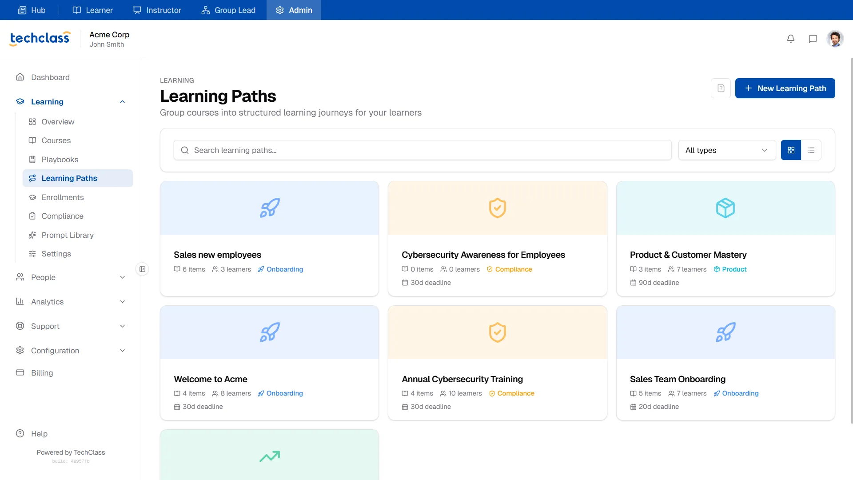Viewport: 853px width, 480px height.
Task: Click the Acme Corp organization name
Action: (x=109, y=34)
